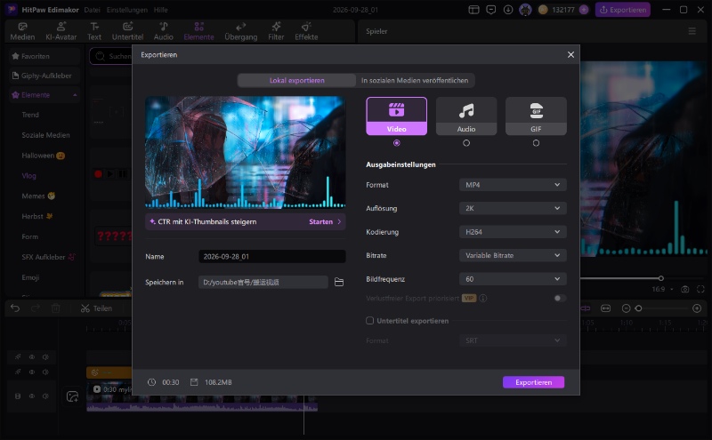Image resolution: width=712 pixels, height=440 pixels.
Task: Click the zoom-out minus icon on timeline
Action: tap(627, 308)
